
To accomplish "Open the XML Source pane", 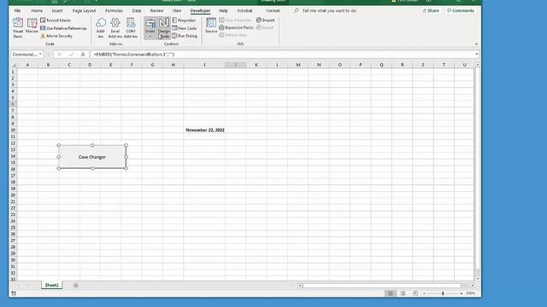I will 211,26.
